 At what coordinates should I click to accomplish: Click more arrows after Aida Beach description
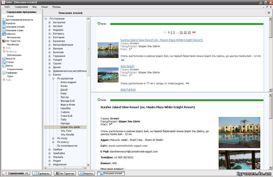coord(187,83)
